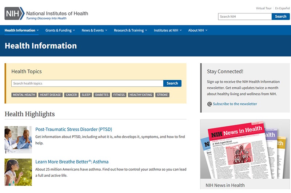The width and height of the screenshot is (291, 193).
Task: Click the NIH News in Health magazine image
Action: (x=245, y=149)
